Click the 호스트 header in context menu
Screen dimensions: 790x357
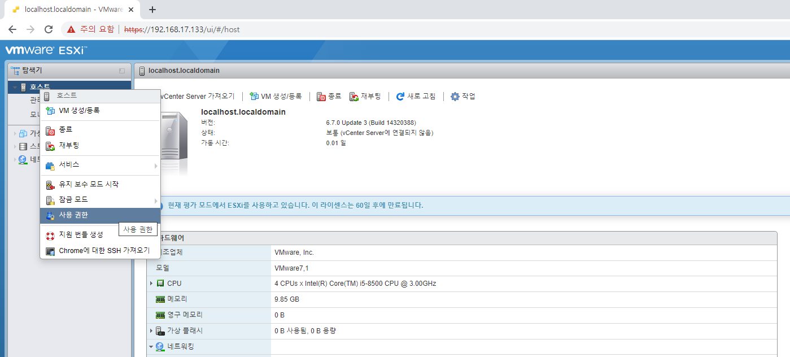pyautogui.click(x=100, y=96)
